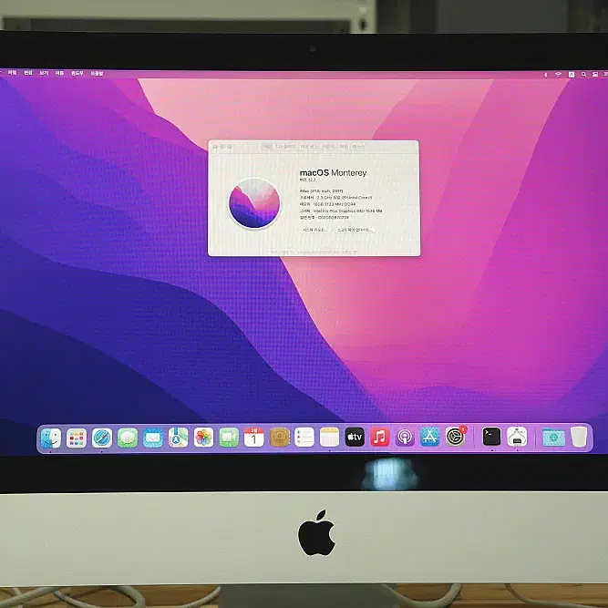
Task: Click the Bluetooth icon in the menu bar
Action: click(x=546, y=75)
